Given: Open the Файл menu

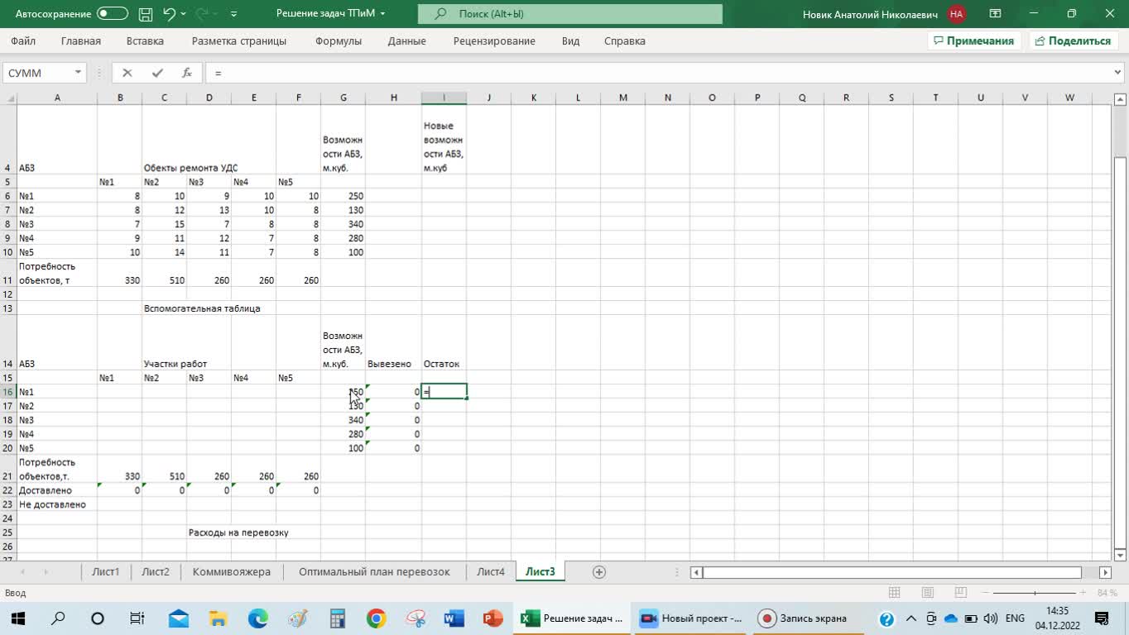Looking at the screenshot, I should (x=23, y=41).
